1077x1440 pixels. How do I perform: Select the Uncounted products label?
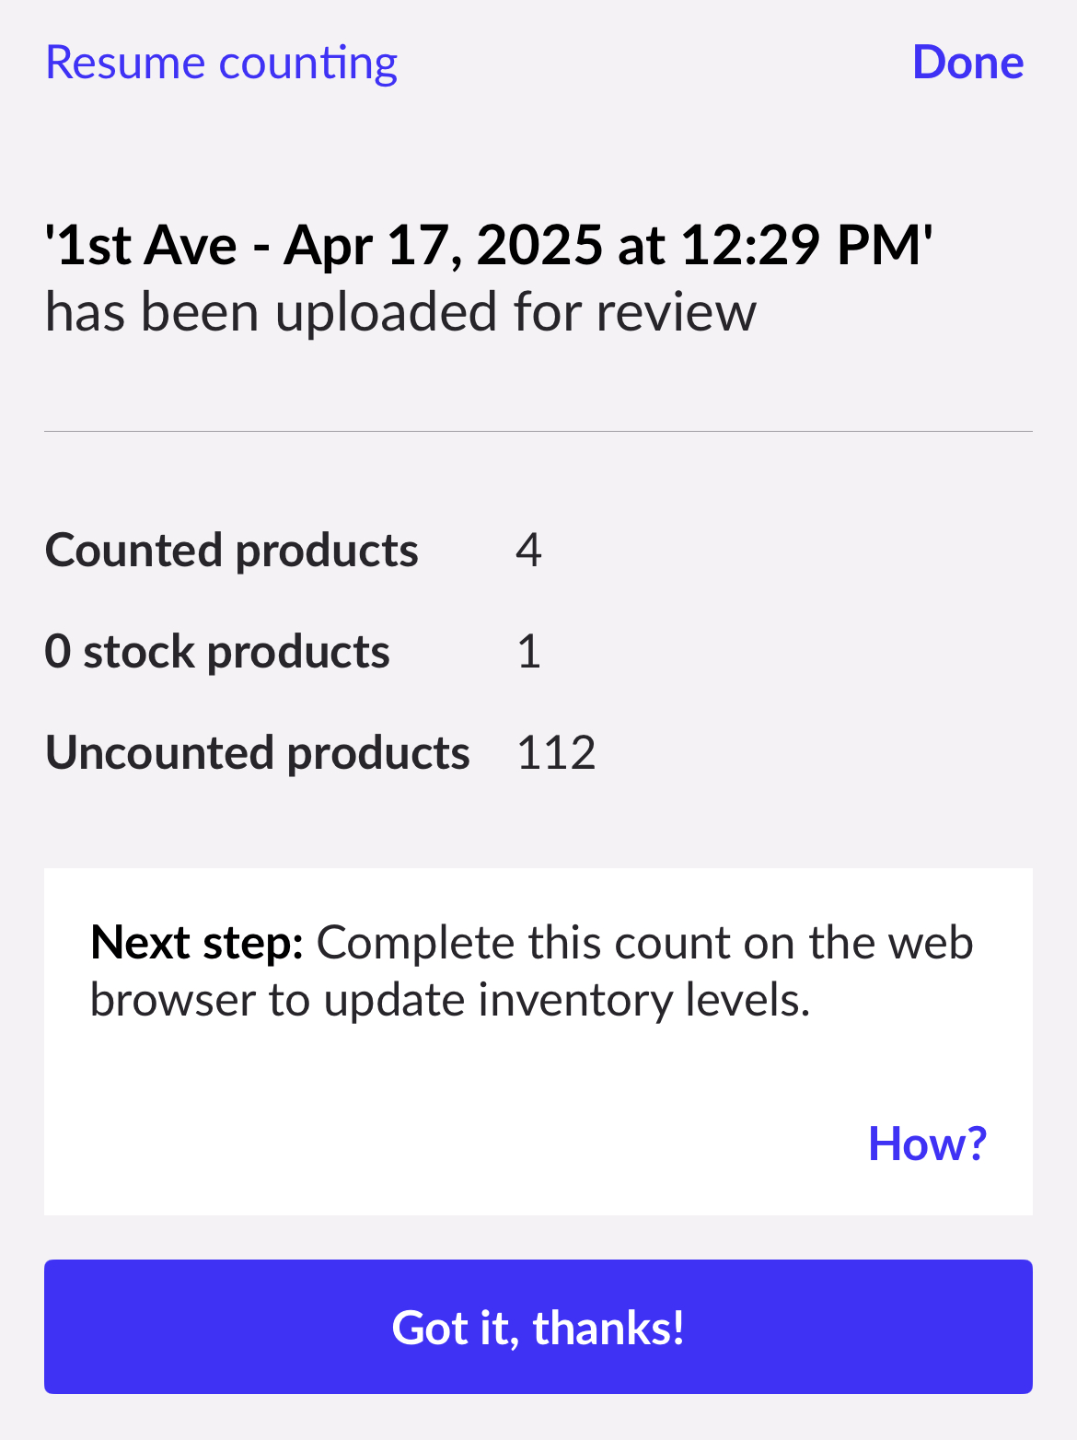coord(258,753)
